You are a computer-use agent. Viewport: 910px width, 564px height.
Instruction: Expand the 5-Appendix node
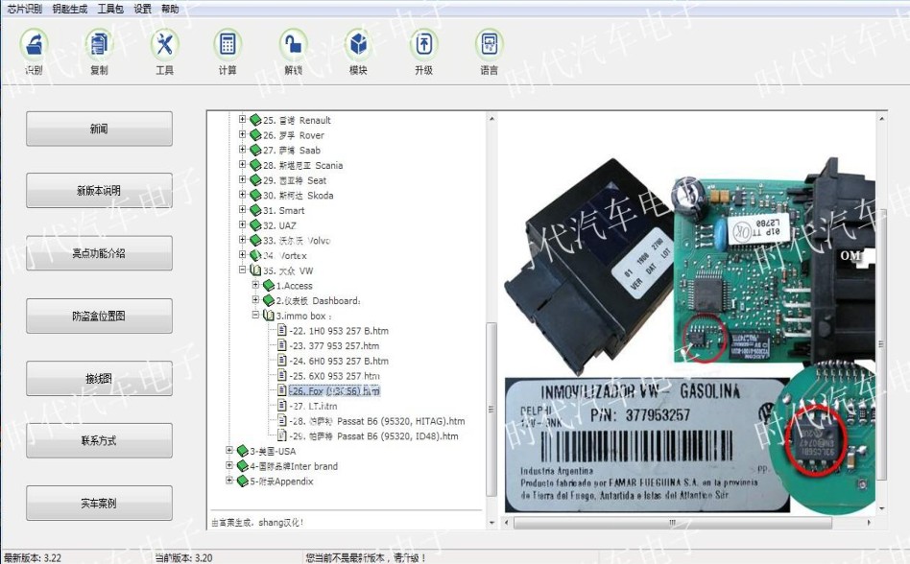coord(229,480)
